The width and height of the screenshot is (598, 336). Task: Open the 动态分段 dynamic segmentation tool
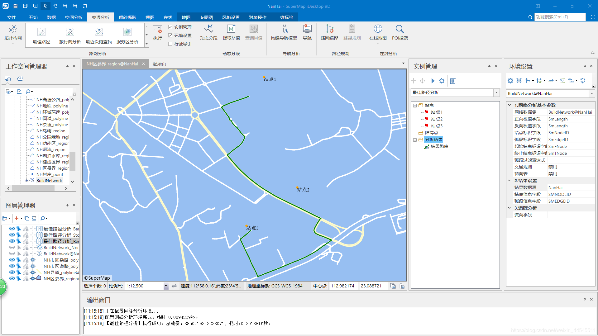click(209, 33)
